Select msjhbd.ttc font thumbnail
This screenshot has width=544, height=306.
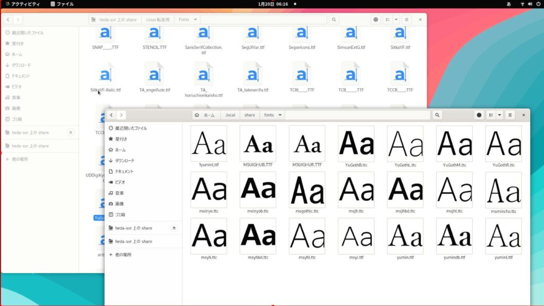(405, 190)
